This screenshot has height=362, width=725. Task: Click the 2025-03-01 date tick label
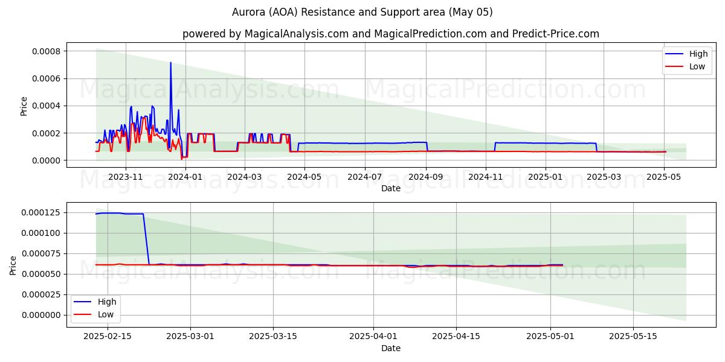190,337
